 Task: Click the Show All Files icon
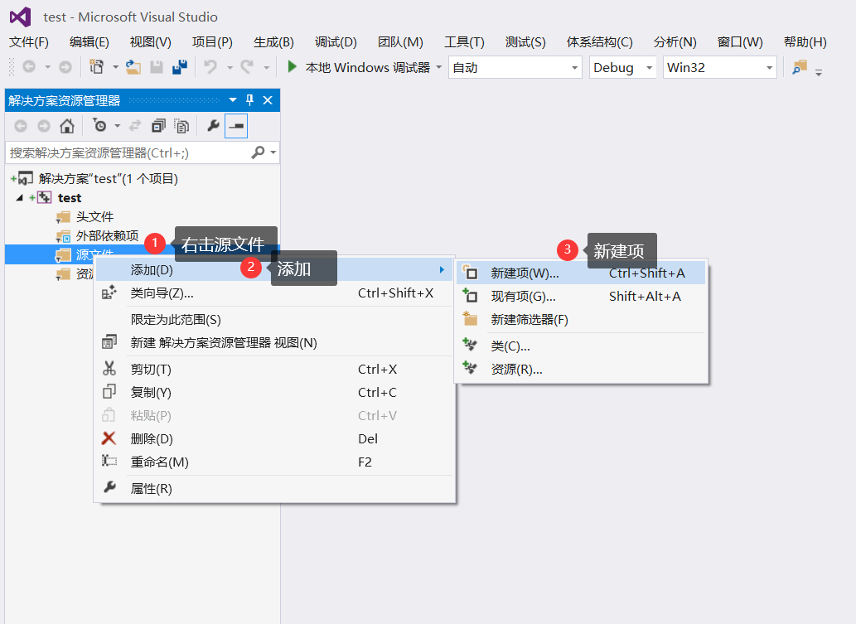point(181,126)
